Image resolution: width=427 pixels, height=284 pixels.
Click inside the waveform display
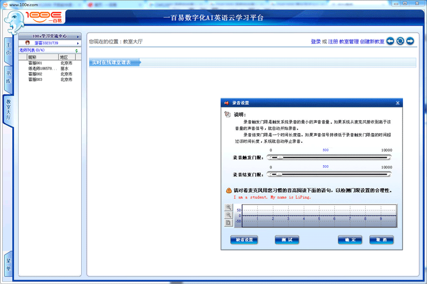(x=319, y=216)
